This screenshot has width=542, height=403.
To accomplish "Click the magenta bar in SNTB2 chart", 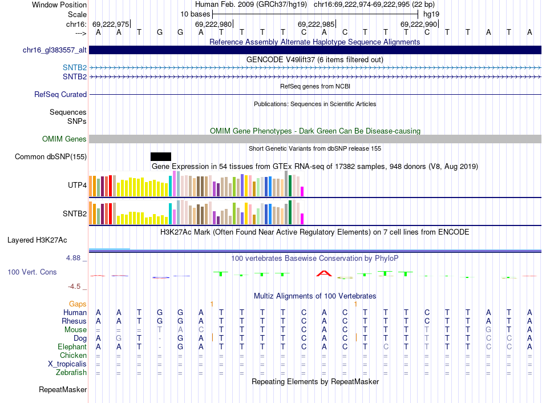I will click(302, 219).
